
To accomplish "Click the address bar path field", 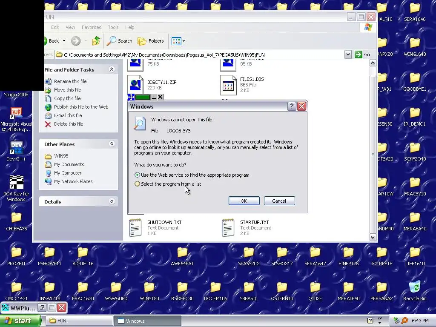I will pyautogui.click(x=200, y=55).
